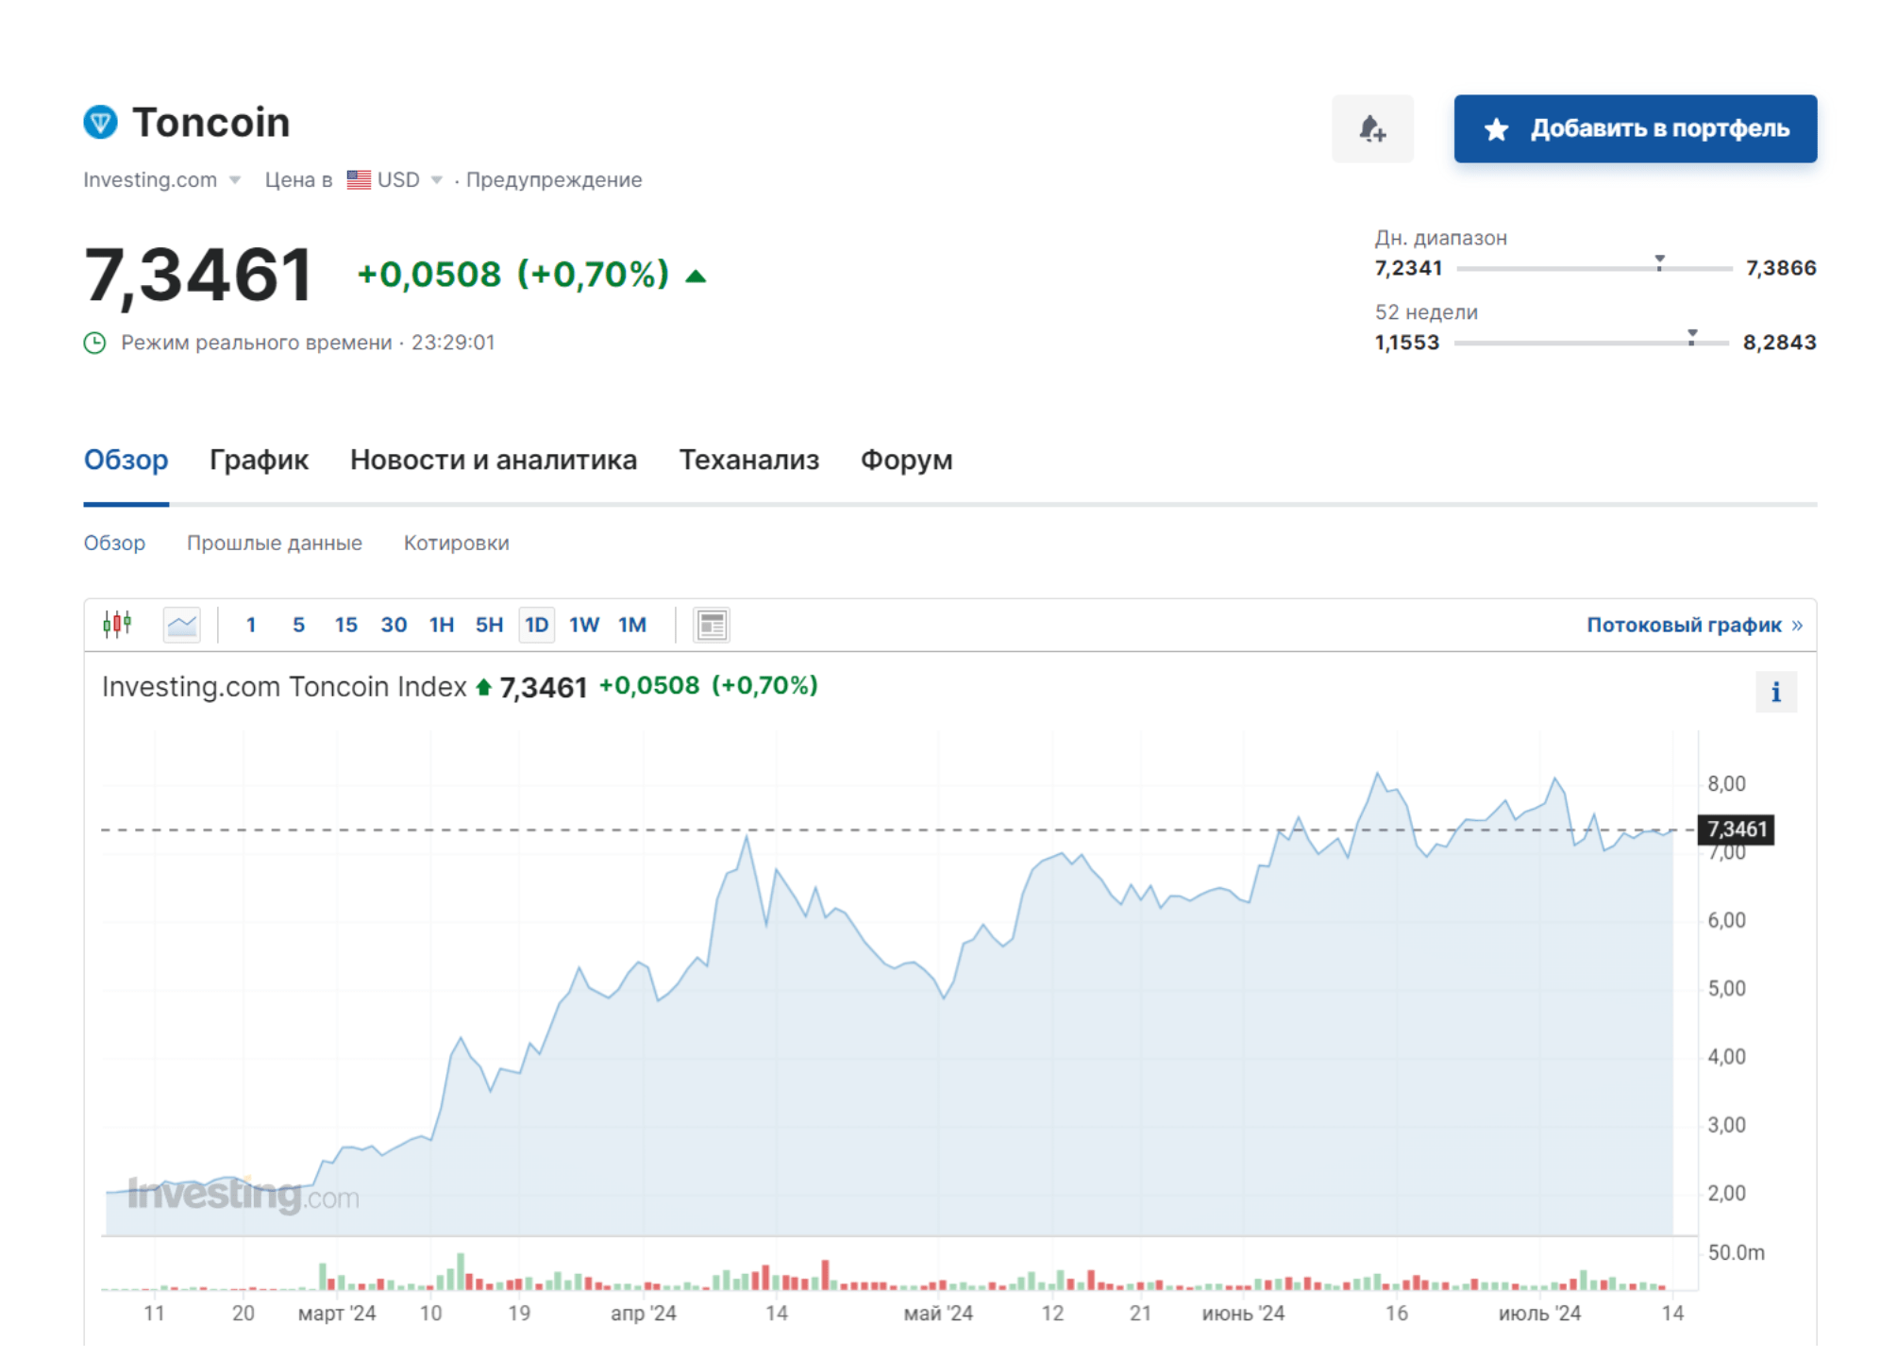
Task: Select the 1 minute interval
Action: coord(251,624)
